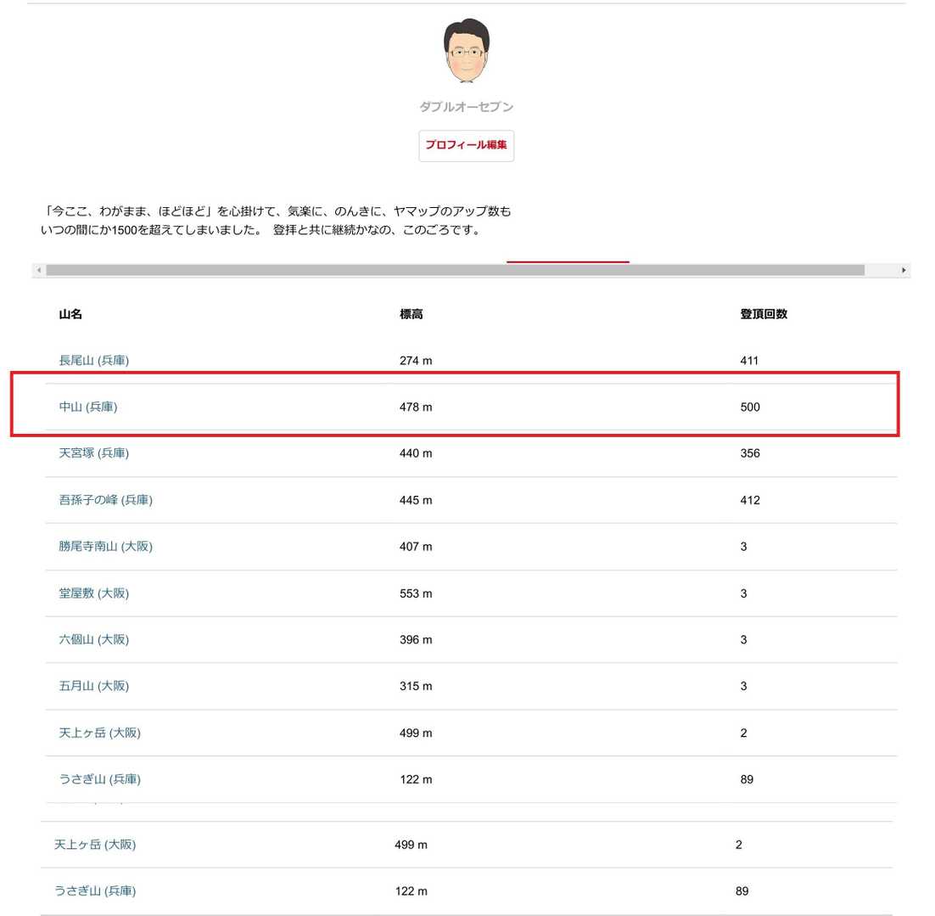Image resolution: width=935 pixels, height=916 pixels.
Task: View the 六個山 (大阪) page
Action: (93, 639)
